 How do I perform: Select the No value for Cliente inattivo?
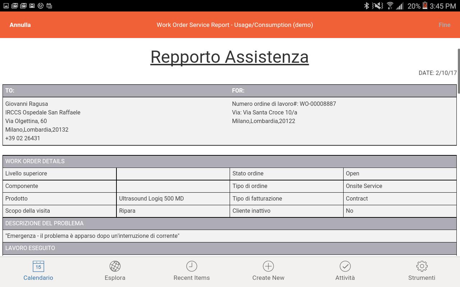[350, 211]
